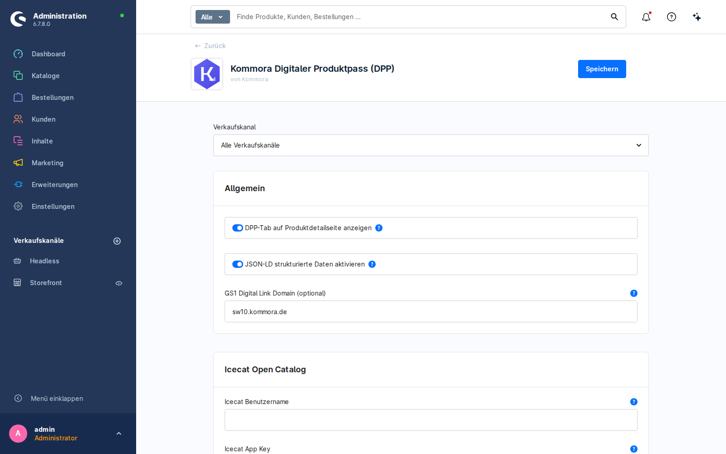
Task: Click the Icecat Open Catalog heading
Action: click(265, 370)
